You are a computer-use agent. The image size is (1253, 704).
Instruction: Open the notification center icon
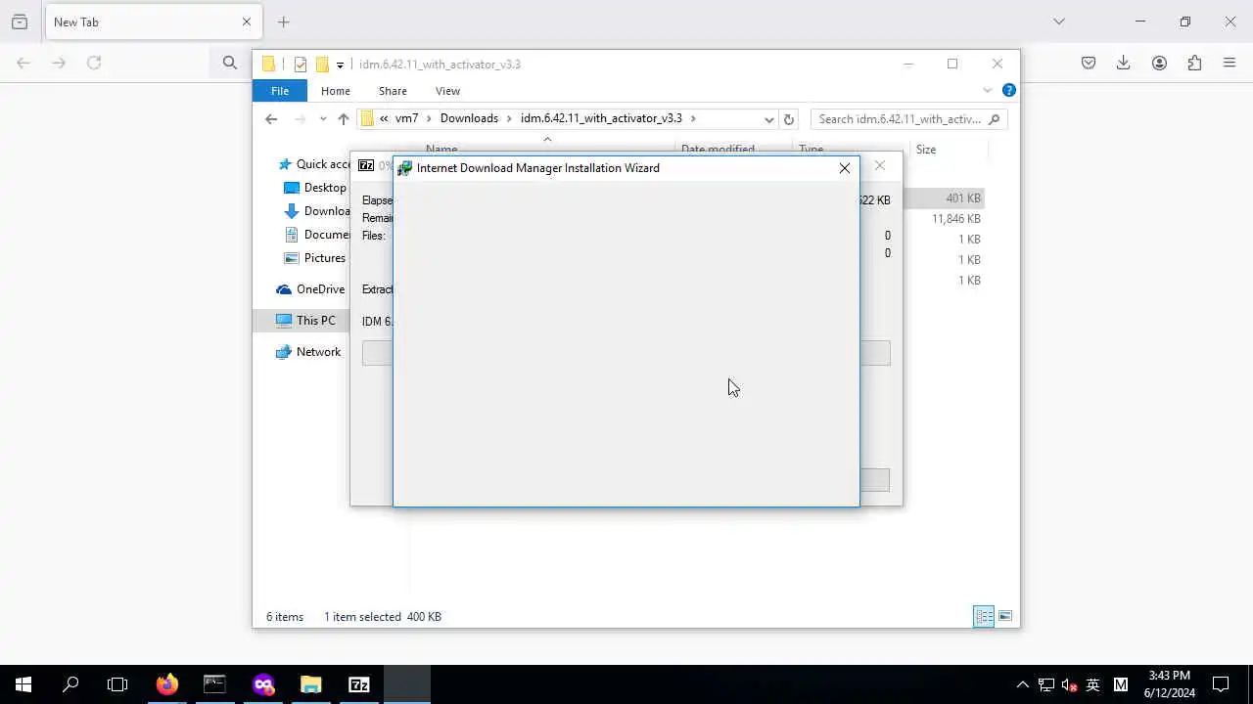tap(1221, 684)
